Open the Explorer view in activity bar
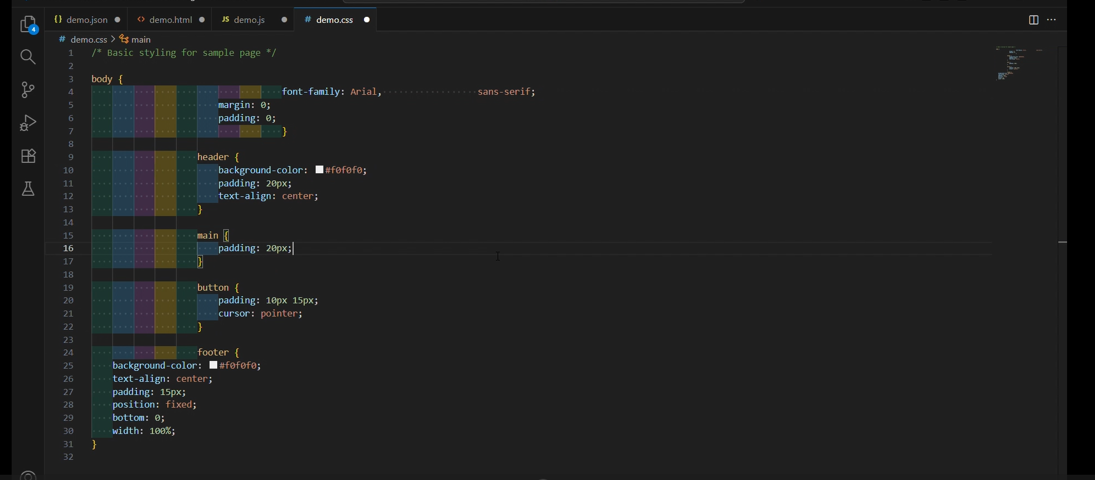The image size is (1095, 480). point(28,24)
